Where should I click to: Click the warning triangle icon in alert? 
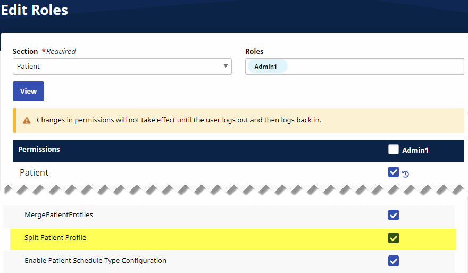(x=27, y=120)
